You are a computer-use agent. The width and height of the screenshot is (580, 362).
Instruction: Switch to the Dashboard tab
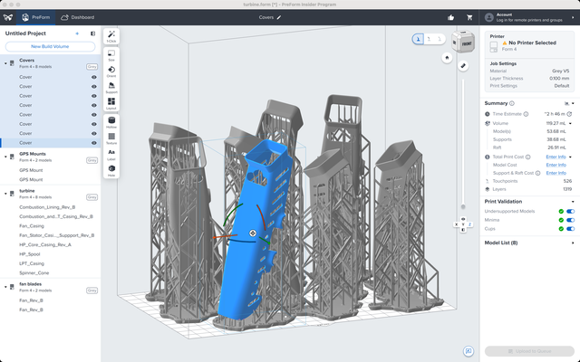(x=78, y=17)
